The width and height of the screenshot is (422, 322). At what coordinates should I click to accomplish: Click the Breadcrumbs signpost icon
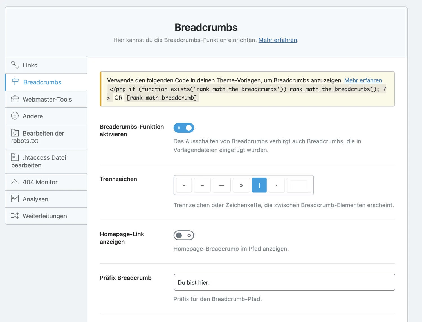coord(15,82)
